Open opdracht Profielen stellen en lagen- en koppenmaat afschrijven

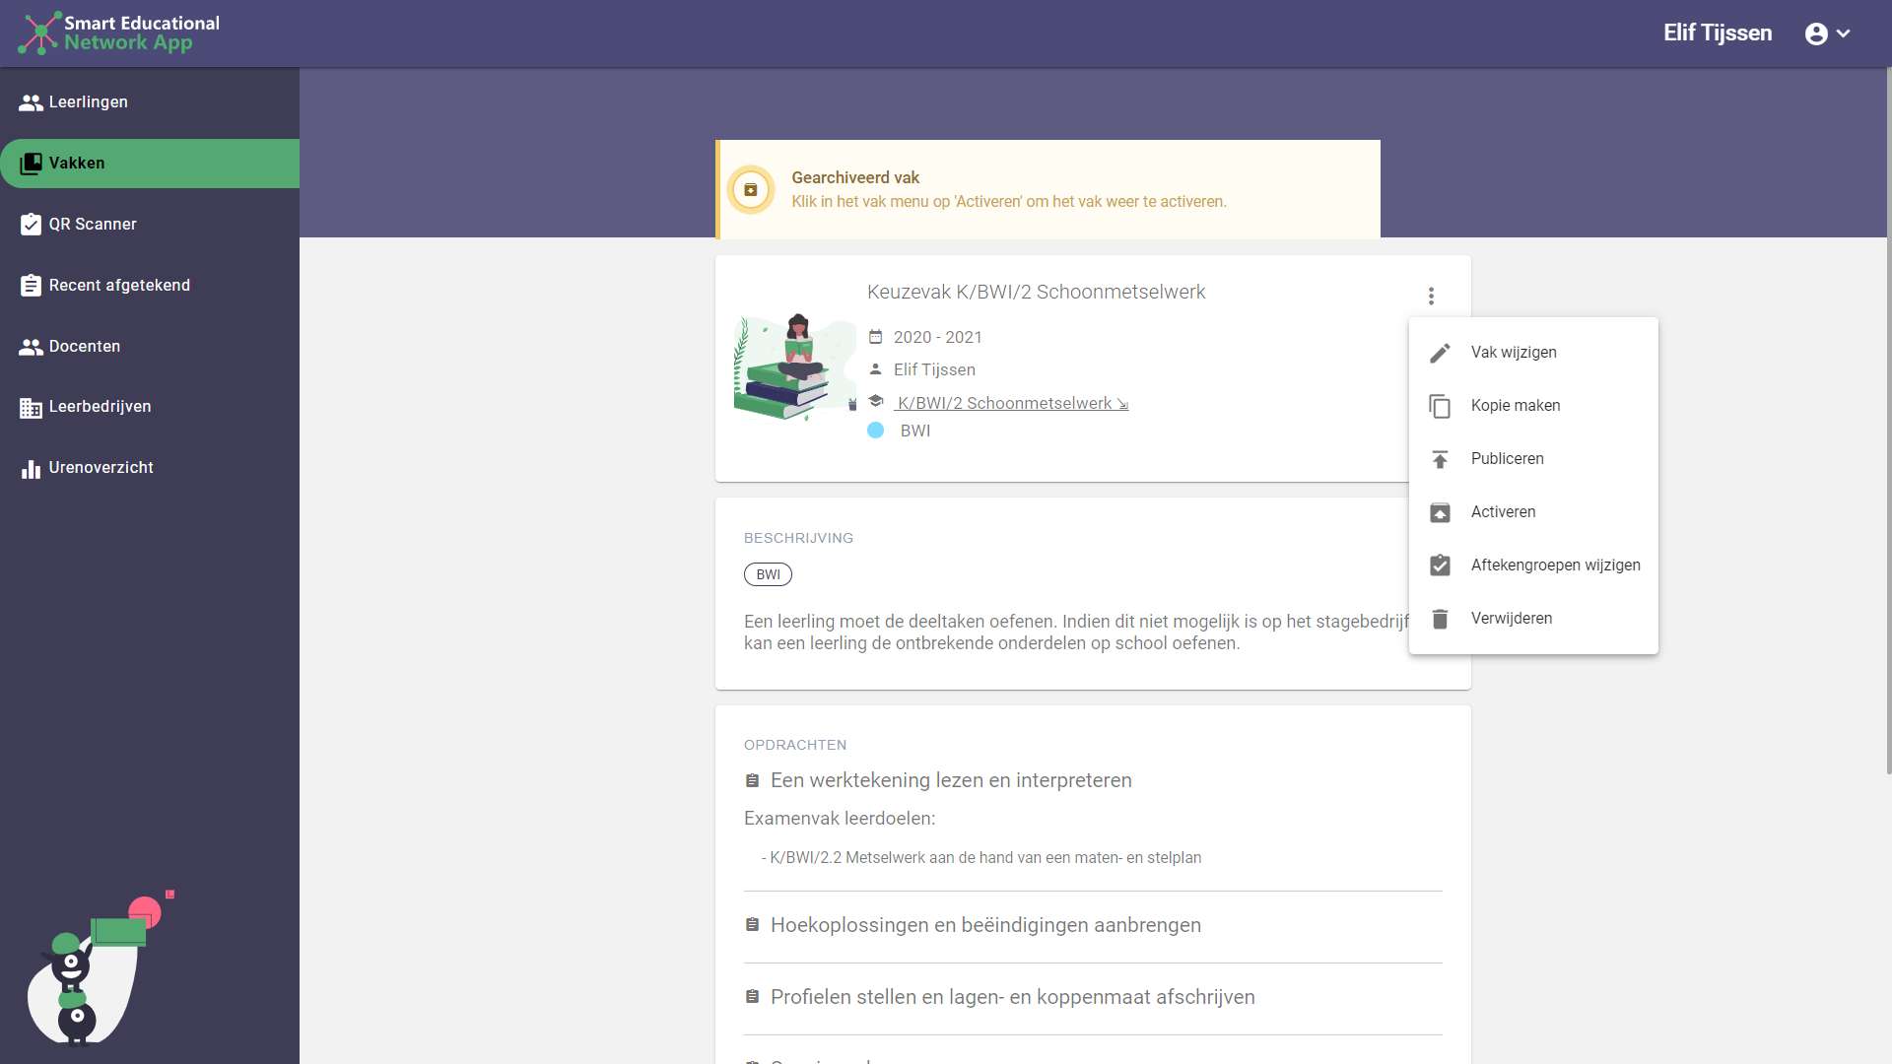[1012, 997]
